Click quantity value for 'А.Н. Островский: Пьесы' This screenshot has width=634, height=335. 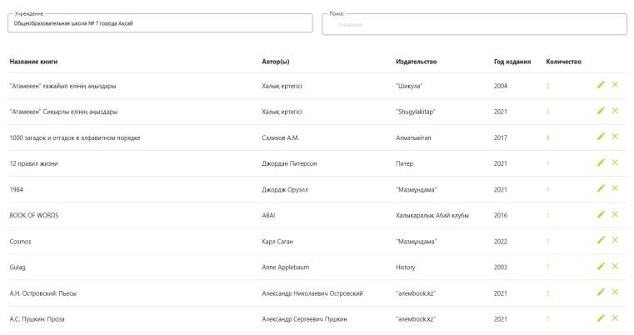(x=548, y=293)
